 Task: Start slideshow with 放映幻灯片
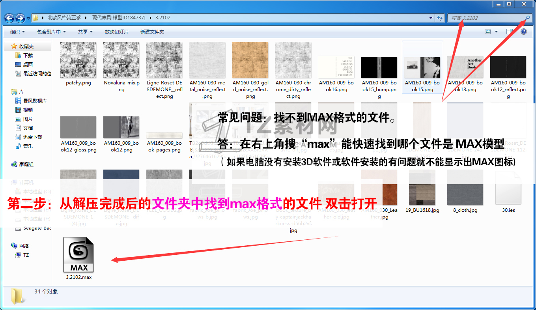pos(116,32)
